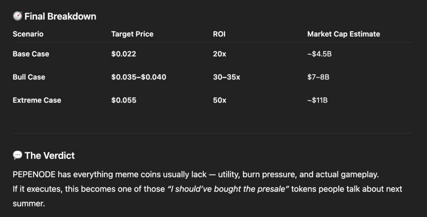The height and width of the screenshot is (217, 427).
Task: Select the Base Case row label
Action: click(x=31, y=54)
